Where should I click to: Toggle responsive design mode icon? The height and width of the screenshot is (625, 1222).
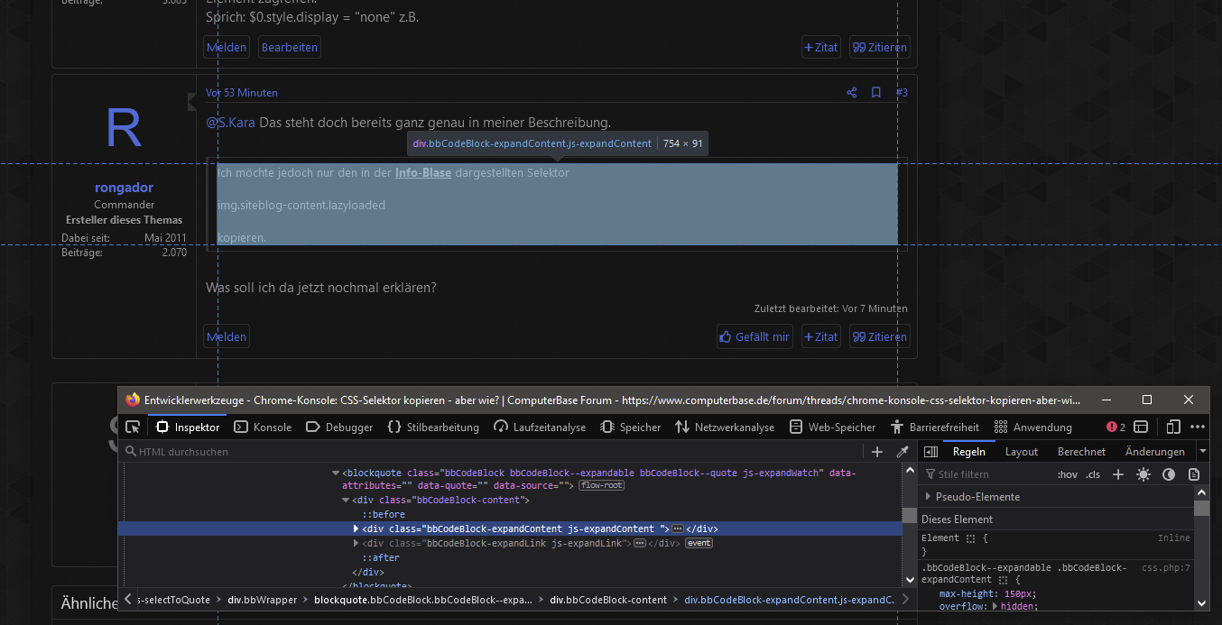tap(1173, 427)
